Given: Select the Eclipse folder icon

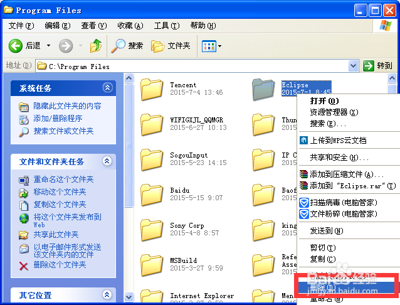Looking at the screenshot, I should [x=263, y=89].
